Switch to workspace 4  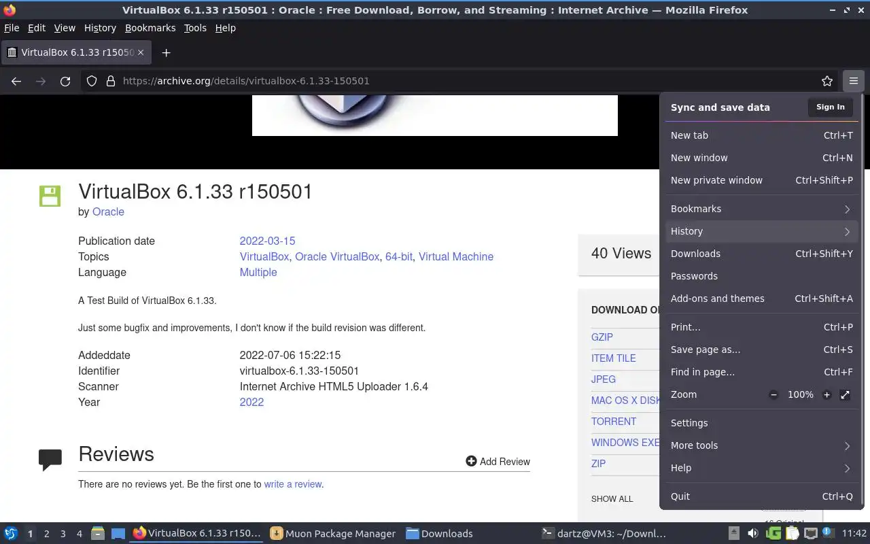(79, 534)
